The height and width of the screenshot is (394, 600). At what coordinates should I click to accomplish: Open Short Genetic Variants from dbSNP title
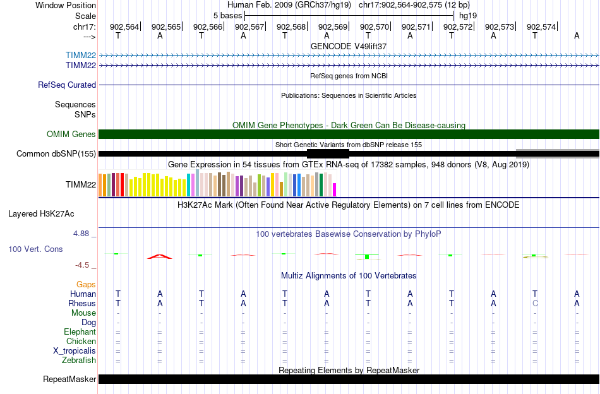click(349, 145)
